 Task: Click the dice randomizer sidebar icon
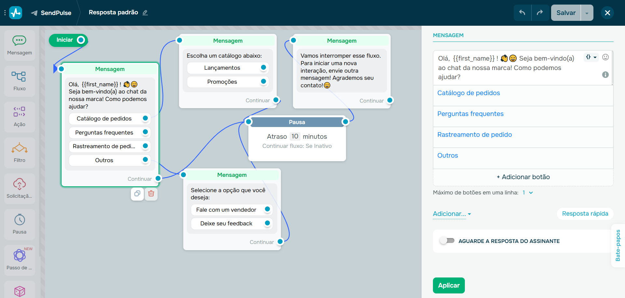19,291
